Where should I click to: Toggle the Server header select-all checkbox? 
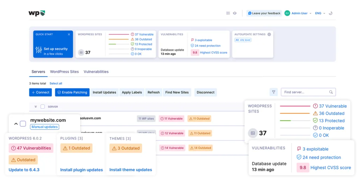click(43, 107)
